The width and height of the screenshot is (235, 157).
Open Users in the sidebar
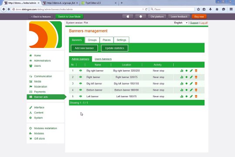pos(37,66)
